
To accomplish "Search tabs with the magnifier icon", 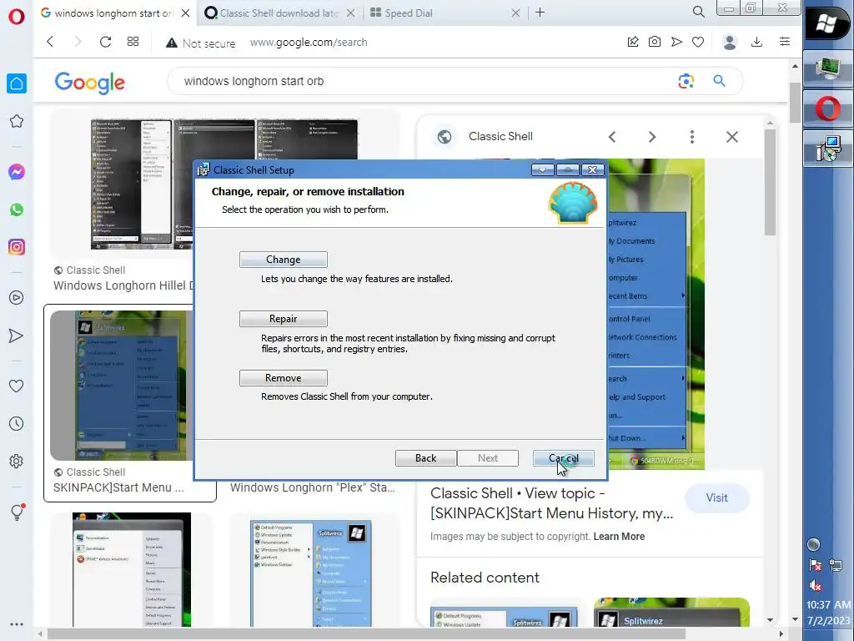I will coord(698,12).
